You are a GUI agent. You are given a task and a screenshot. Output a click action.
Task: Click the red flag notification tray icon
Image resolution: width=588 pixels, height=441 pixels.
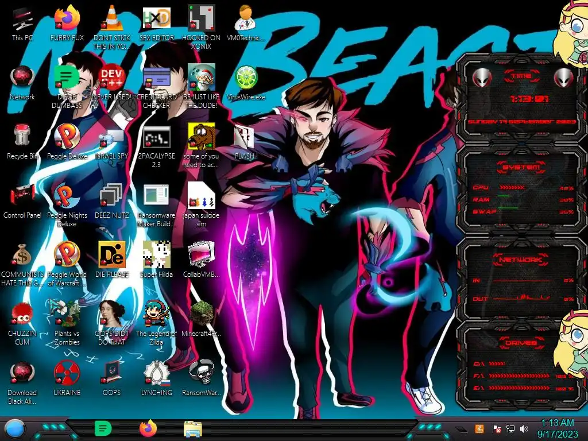pos(496,428)
